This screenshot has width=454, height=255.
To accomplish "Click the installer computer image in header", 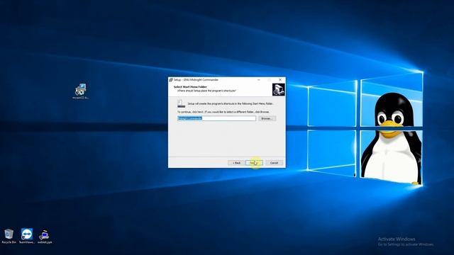I will point(278,90).
